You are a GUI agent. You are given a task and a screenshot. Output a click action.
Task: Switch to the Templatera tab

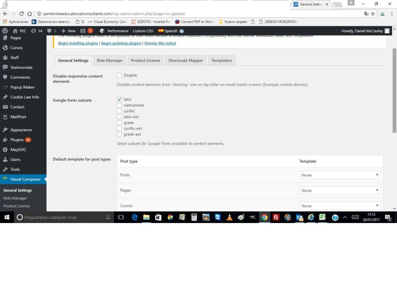[222, 61]
